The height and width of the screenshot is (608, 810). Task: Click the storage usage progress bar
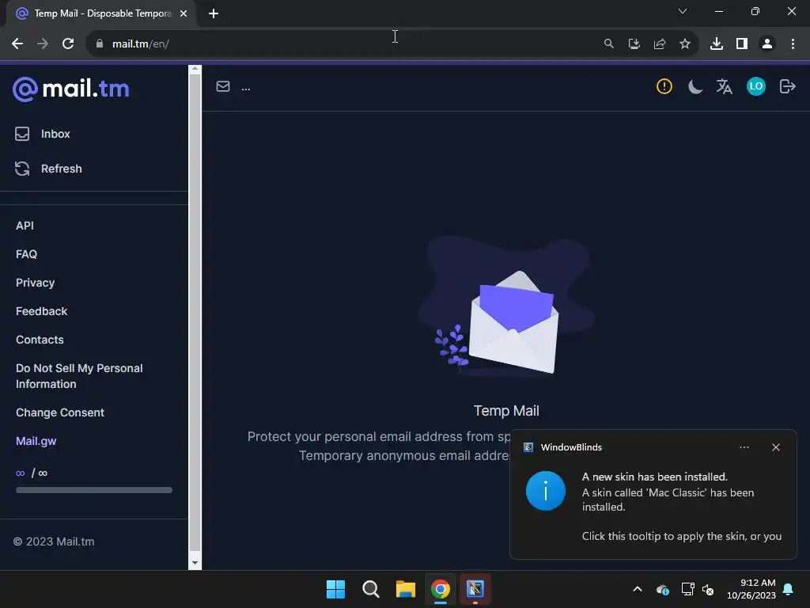click(94, 489)
